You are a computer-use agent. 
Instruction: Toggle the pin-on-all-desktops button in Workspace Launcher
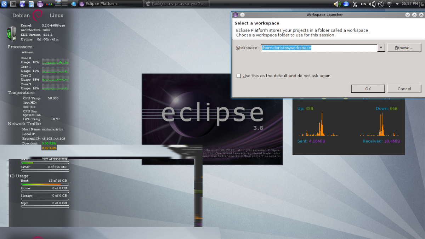click(242, 15)
